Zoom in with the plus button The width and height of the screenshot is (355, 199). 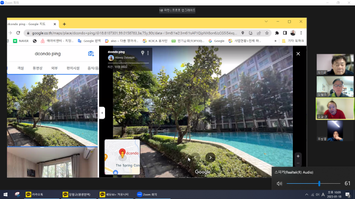pos(298,156)
